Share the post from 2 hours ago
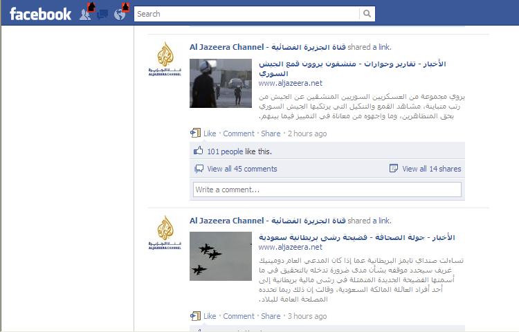Viewport: 519px width, 332px height. (271, 133)
